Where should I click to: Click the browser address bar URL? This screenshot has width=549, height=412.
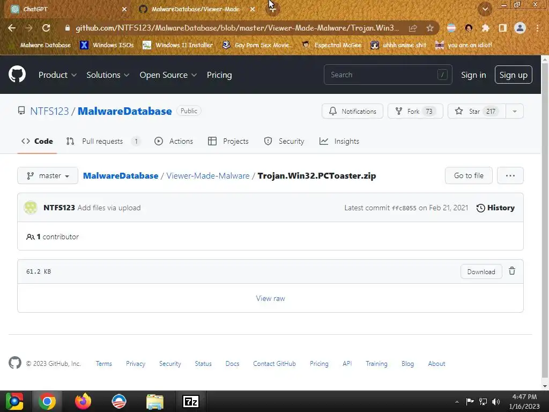point(237,28)
